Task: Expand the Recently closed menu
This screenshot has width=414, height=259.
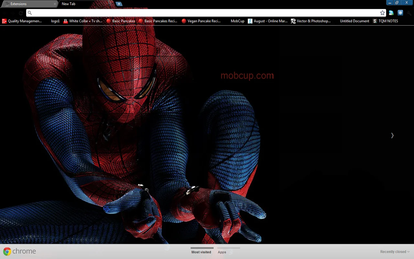Action: (395, 252)
